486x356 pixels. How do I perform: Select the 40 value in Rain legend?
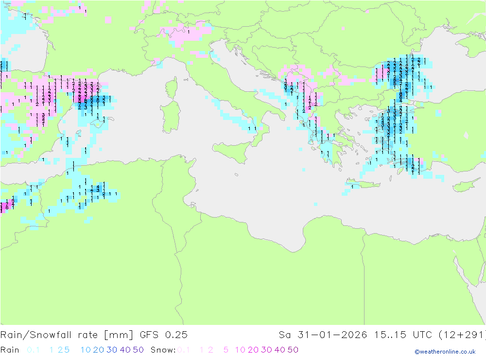pyautogui.click(x=125, y=350)
